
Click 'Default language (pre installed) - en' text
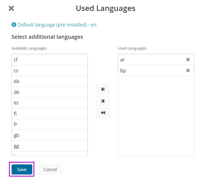(x=57, y=25)
